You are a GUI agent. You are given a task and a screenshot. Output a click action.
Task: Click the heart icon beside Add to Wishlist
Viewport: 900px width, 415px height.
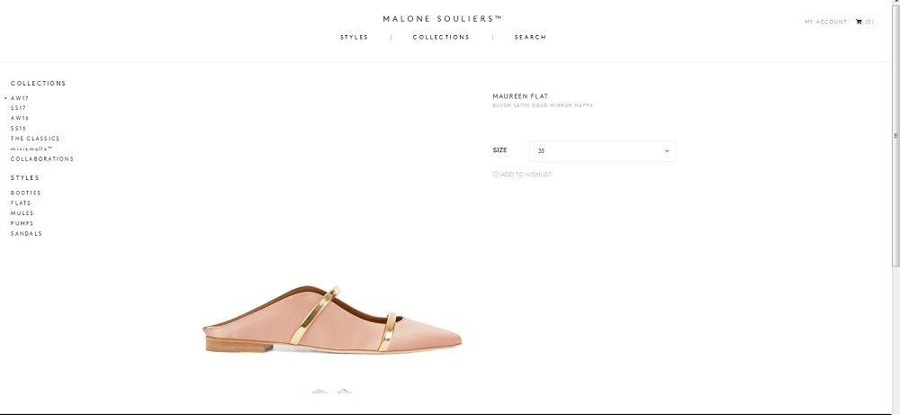(x=496, y=174)
